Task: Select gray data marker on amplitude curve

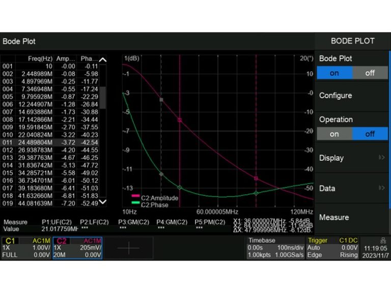Action: [161, 100]
